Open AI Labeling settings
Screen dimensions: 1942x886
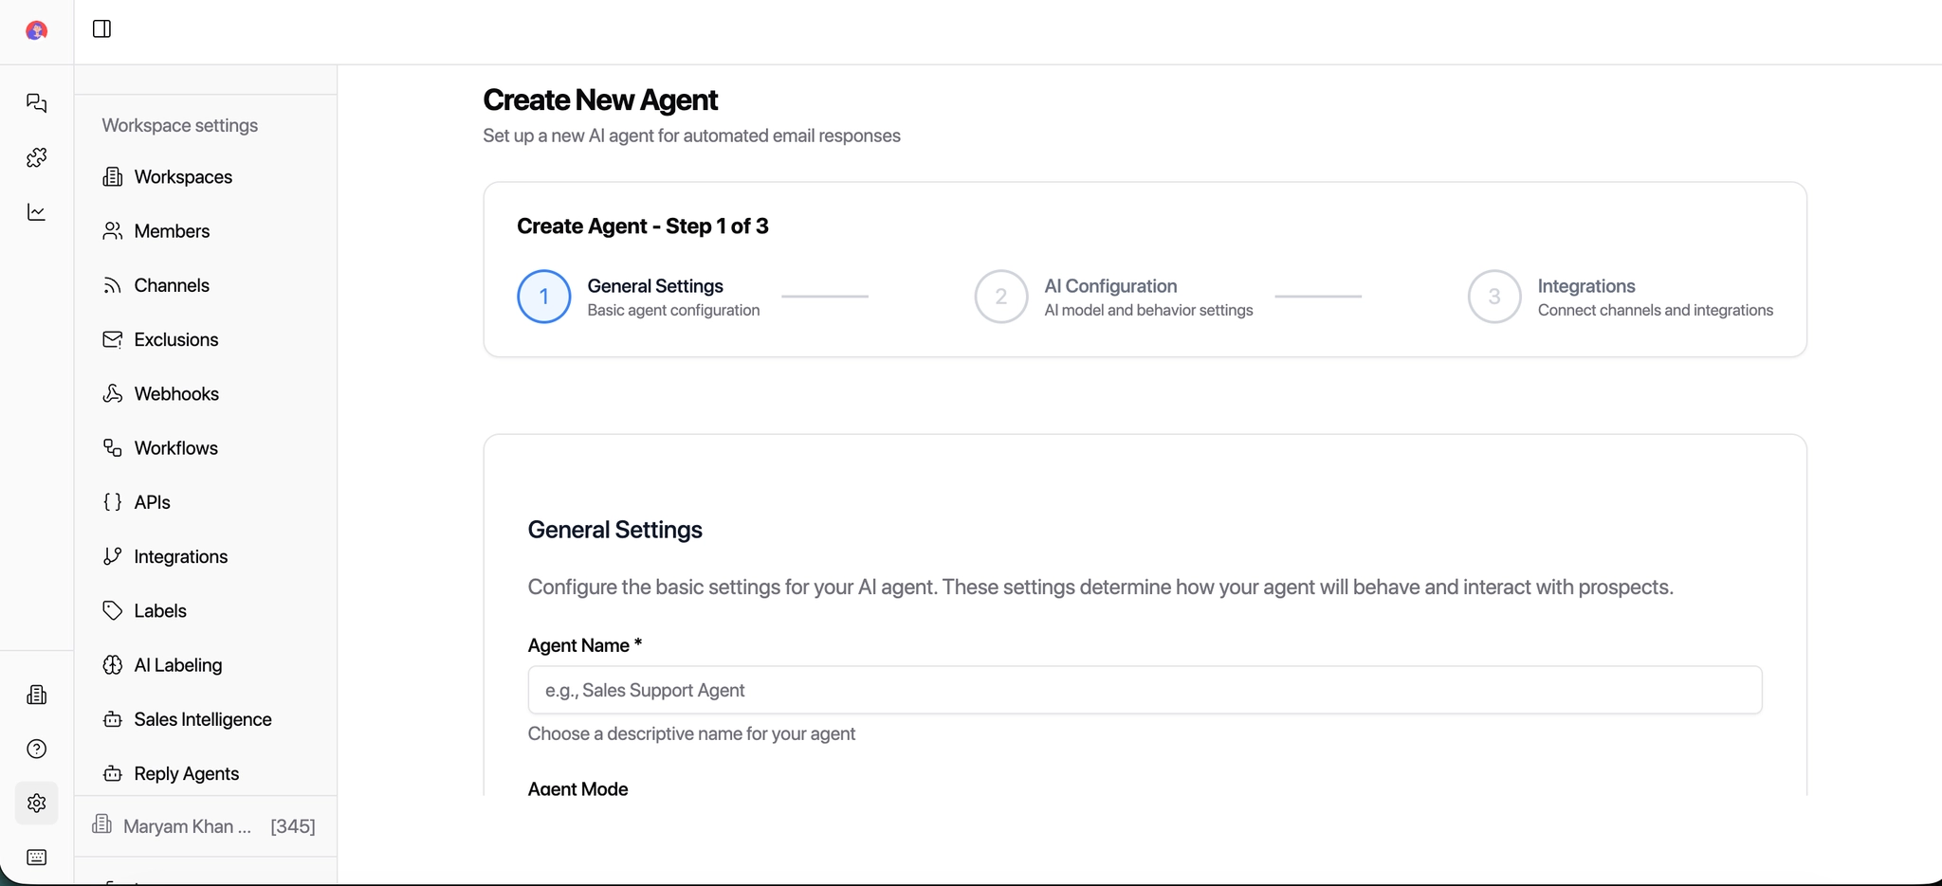177,665
